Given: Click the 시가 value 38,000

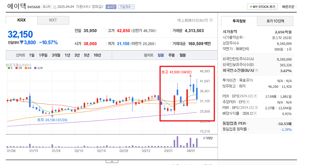Looking at the screenshot, I should click(x=90, y=44).
